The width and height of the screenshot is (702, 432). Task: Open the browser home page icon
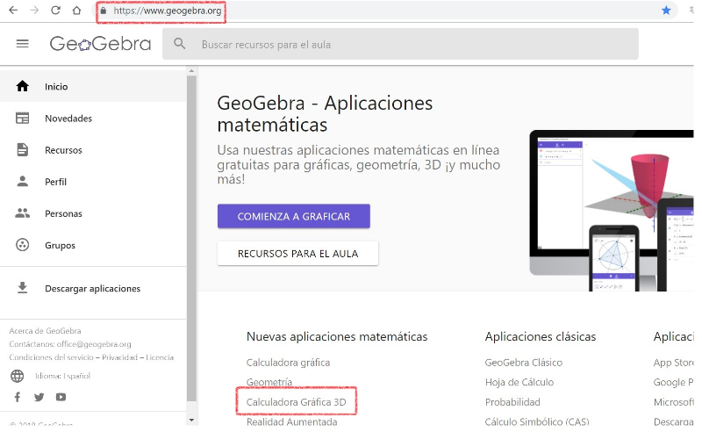(76, 11)
